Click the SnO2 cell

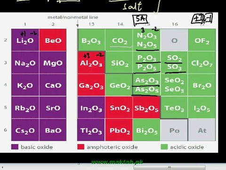[x=119, y=108]
